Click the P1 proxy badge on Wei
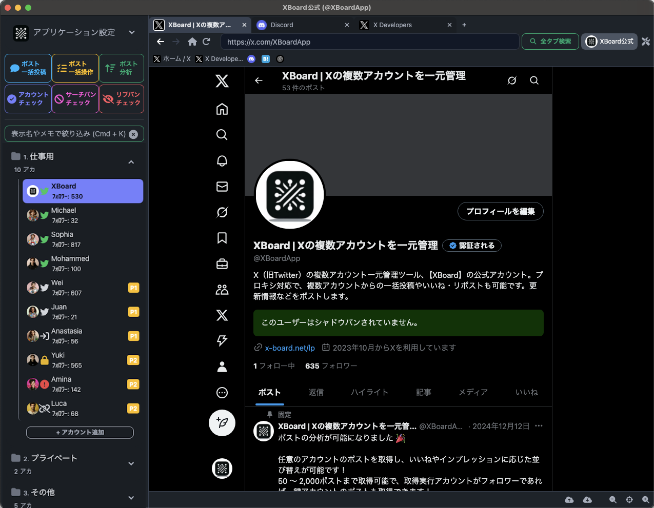This screenshot has height=508, width=654. pos(133,288)
